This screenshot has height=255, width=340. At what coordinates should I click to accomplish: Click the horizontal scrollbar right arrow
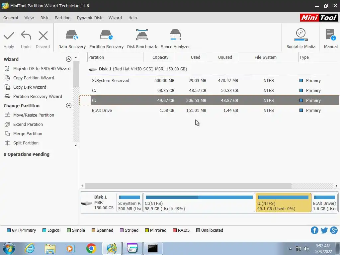[x=337, y=186]
